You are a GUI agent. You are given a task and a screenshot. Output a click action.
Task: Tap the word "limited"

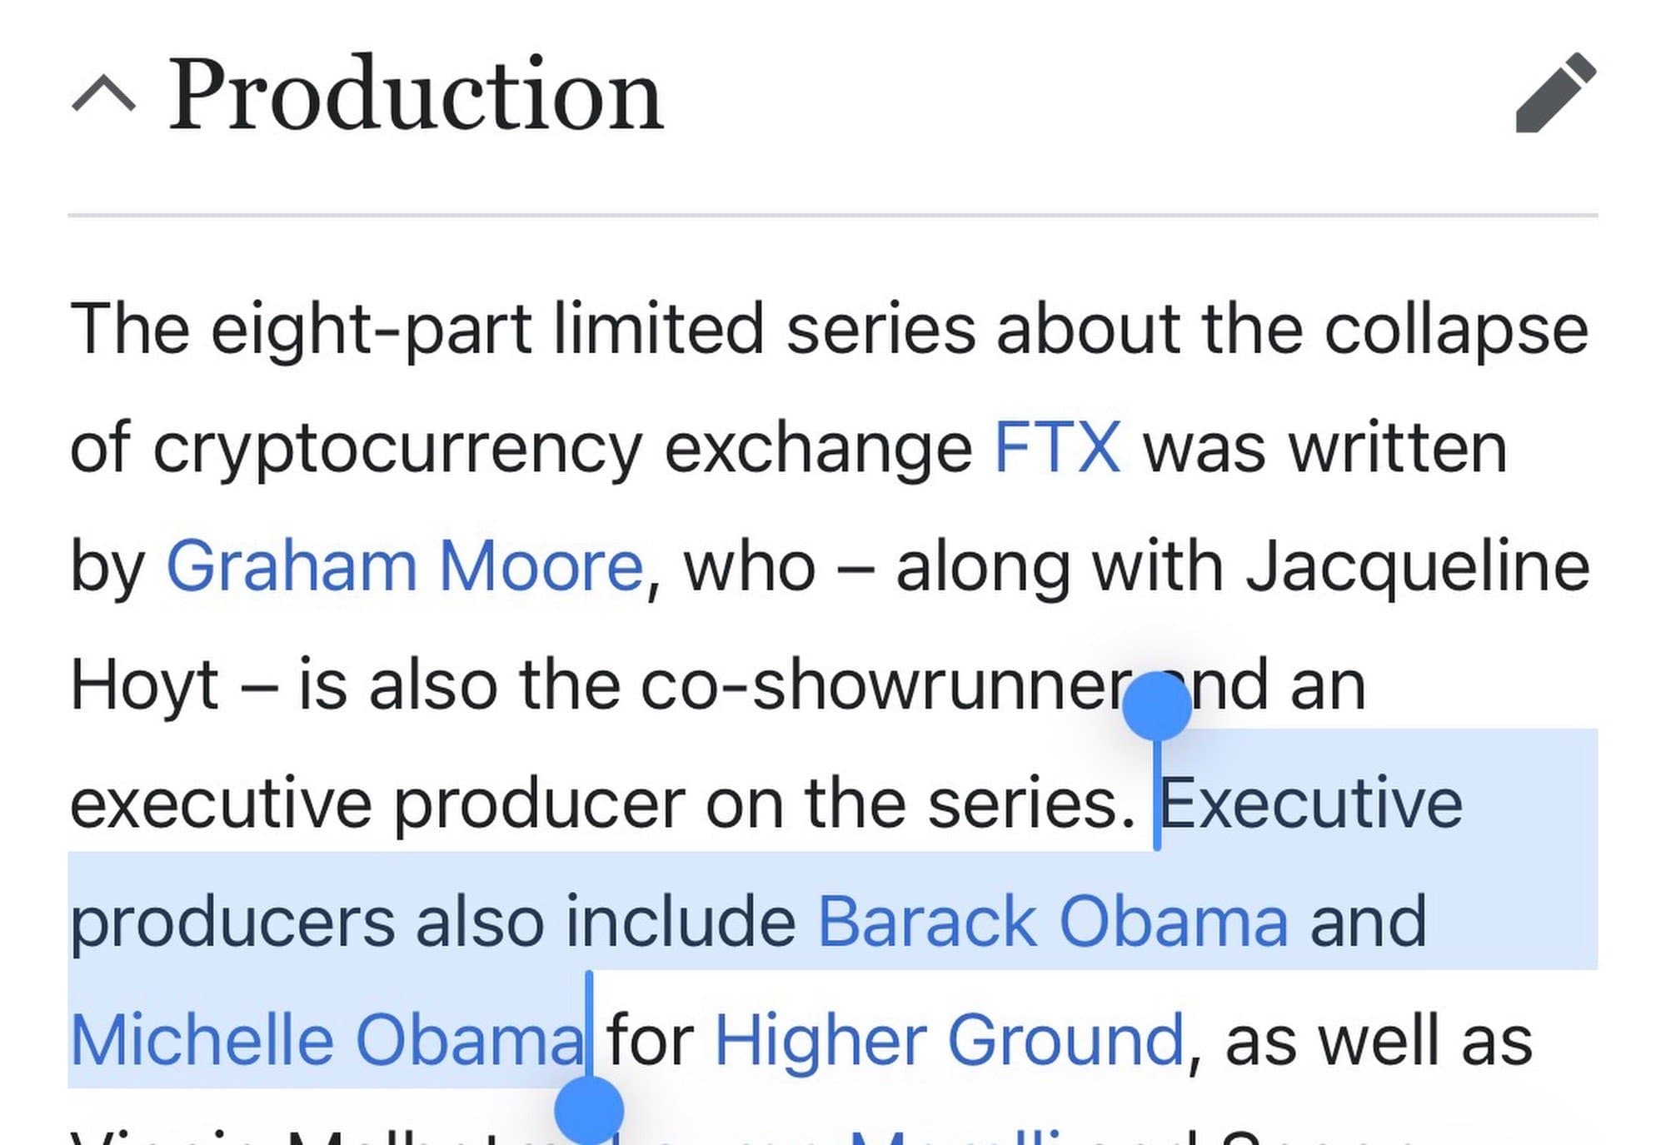658,330
